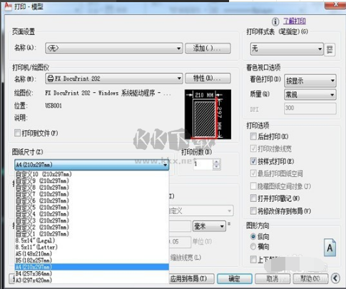Open plot style table dropdown showing 无
This screenshot has height=289, width=346.
[x=287, y=49]
